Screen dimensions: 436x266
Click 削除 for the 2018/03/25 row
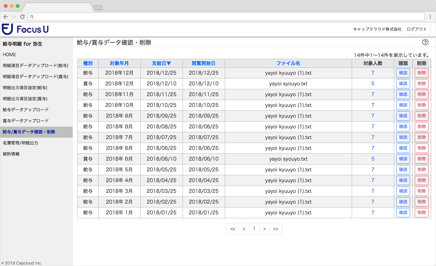click(x=422, y=191)
